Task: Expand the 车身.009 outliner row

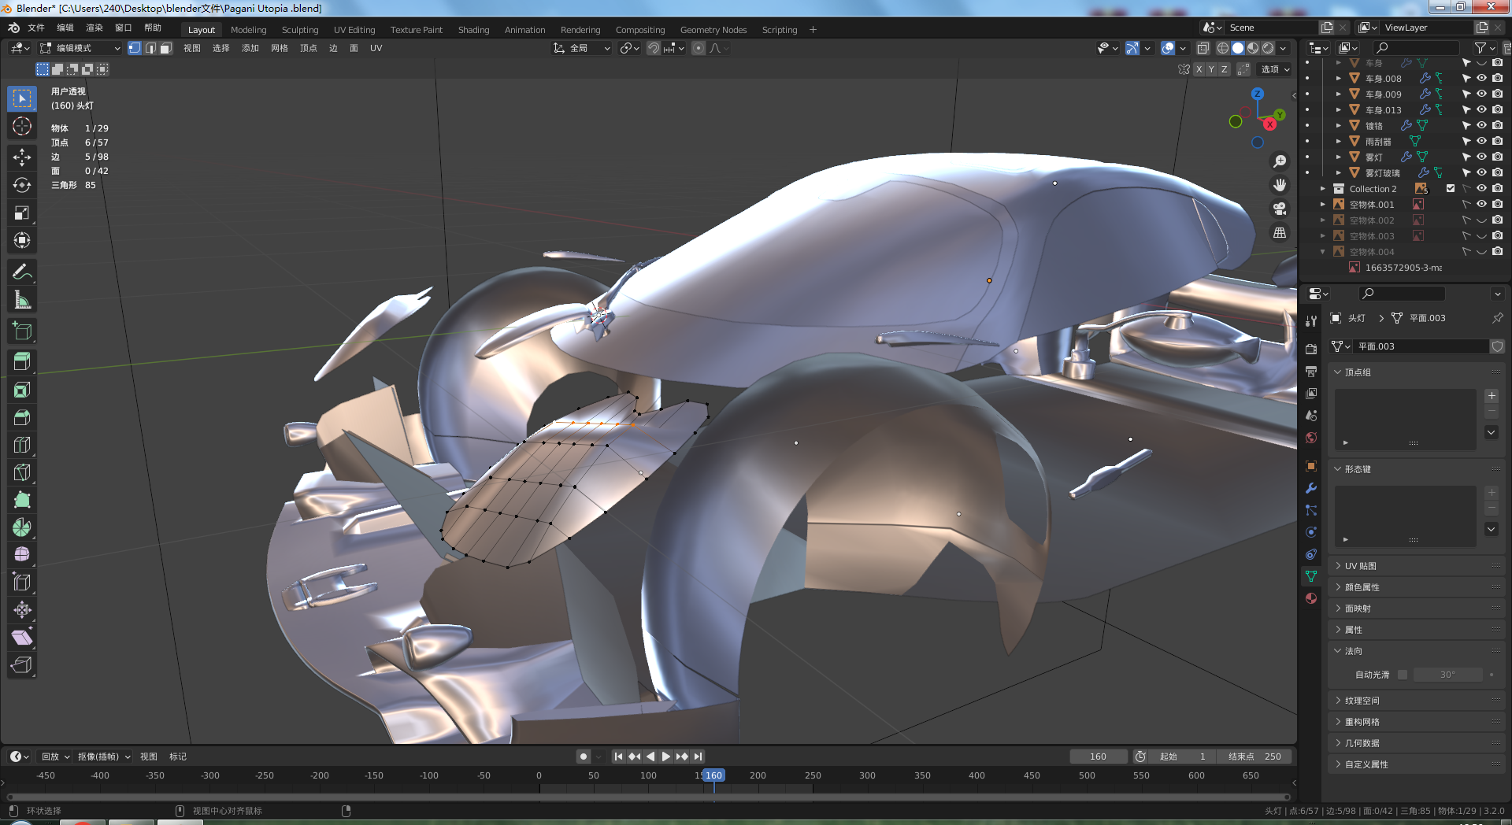Action: pyautogui.click(x=1338, y=94)
